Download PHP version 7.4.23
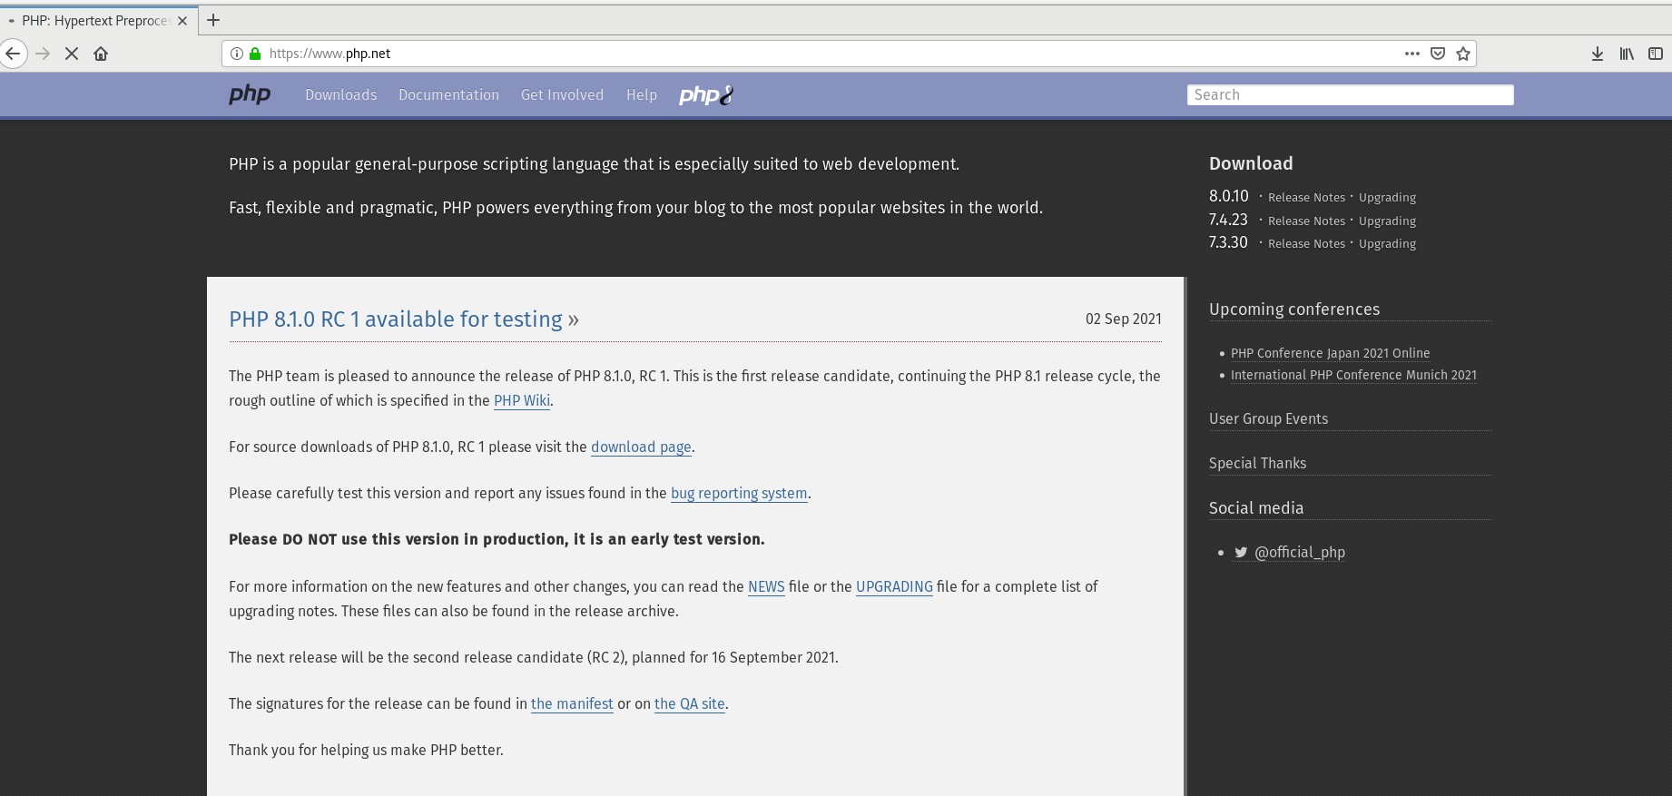 coord(1228,220)
